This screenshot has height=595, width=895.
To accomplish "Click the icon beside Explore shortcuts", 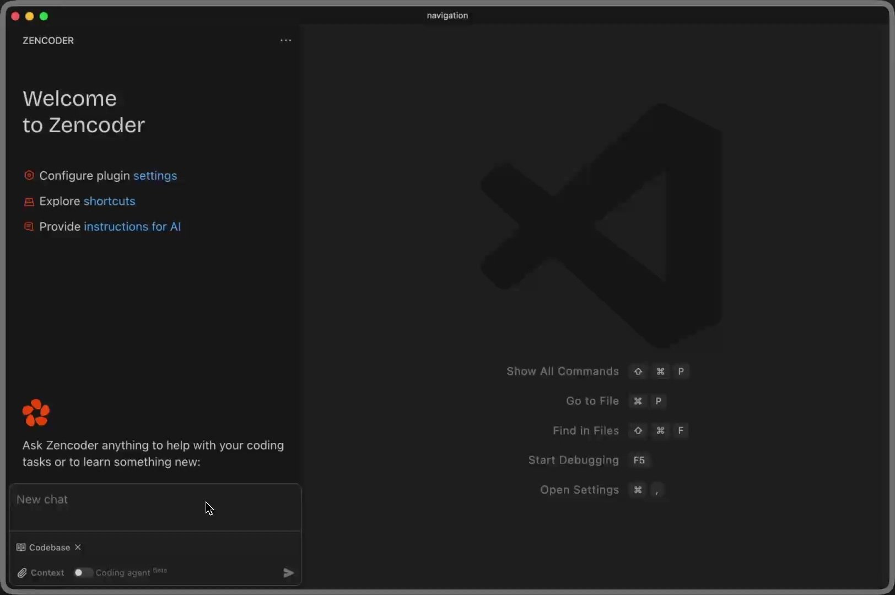I will [x=29, y=202].
